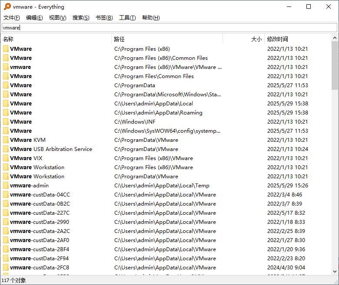
Task: Click folder icon of VMware in C:\Windows\INF
Action: point(6,122)
